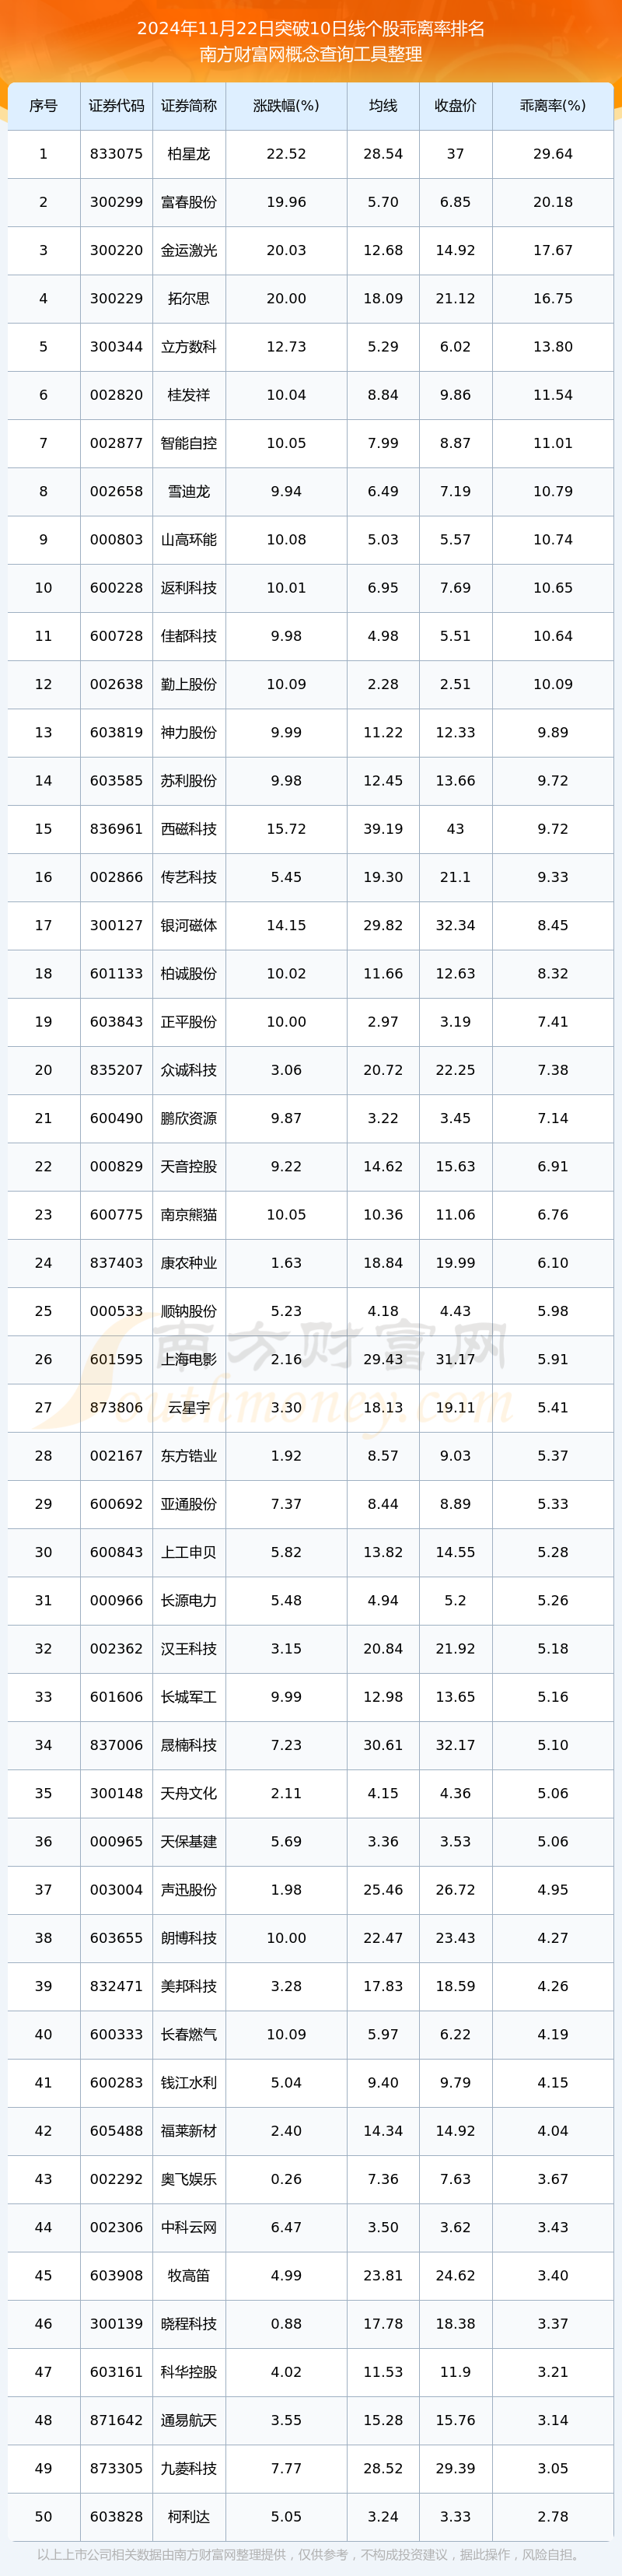Click the 声迅股份 stock name

(x=189, y=1890)
